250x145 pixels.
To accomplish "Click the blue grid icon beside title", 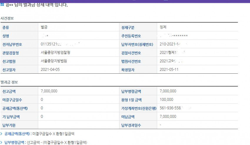I will (x=2, y=4).
